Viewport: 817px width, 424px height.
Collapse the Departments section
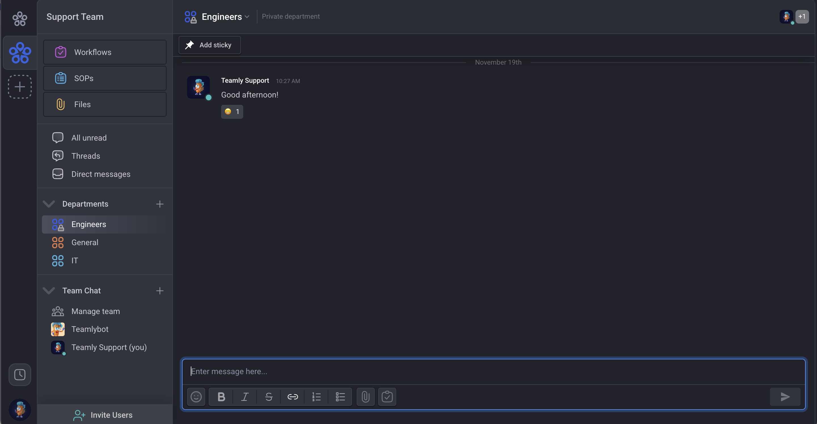point(49,204)
